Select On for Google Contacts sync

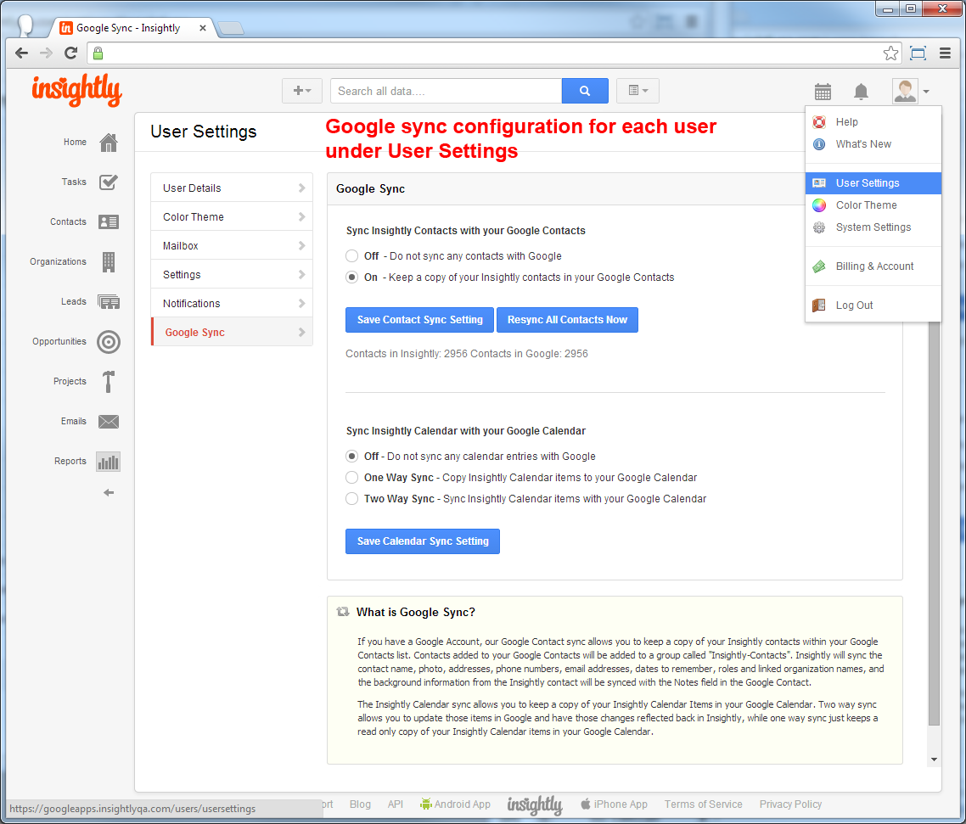[x=351, y=277]
